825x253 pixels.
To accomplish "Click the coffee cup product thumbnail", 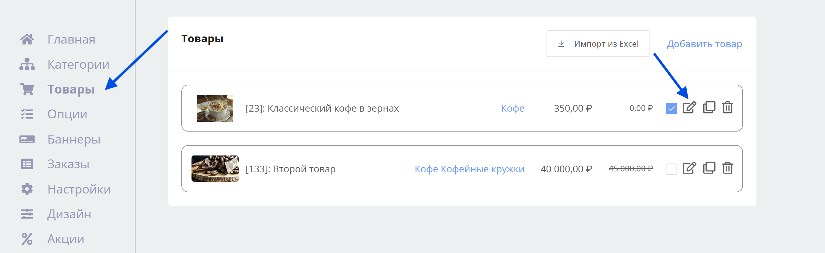I will 215,108.
